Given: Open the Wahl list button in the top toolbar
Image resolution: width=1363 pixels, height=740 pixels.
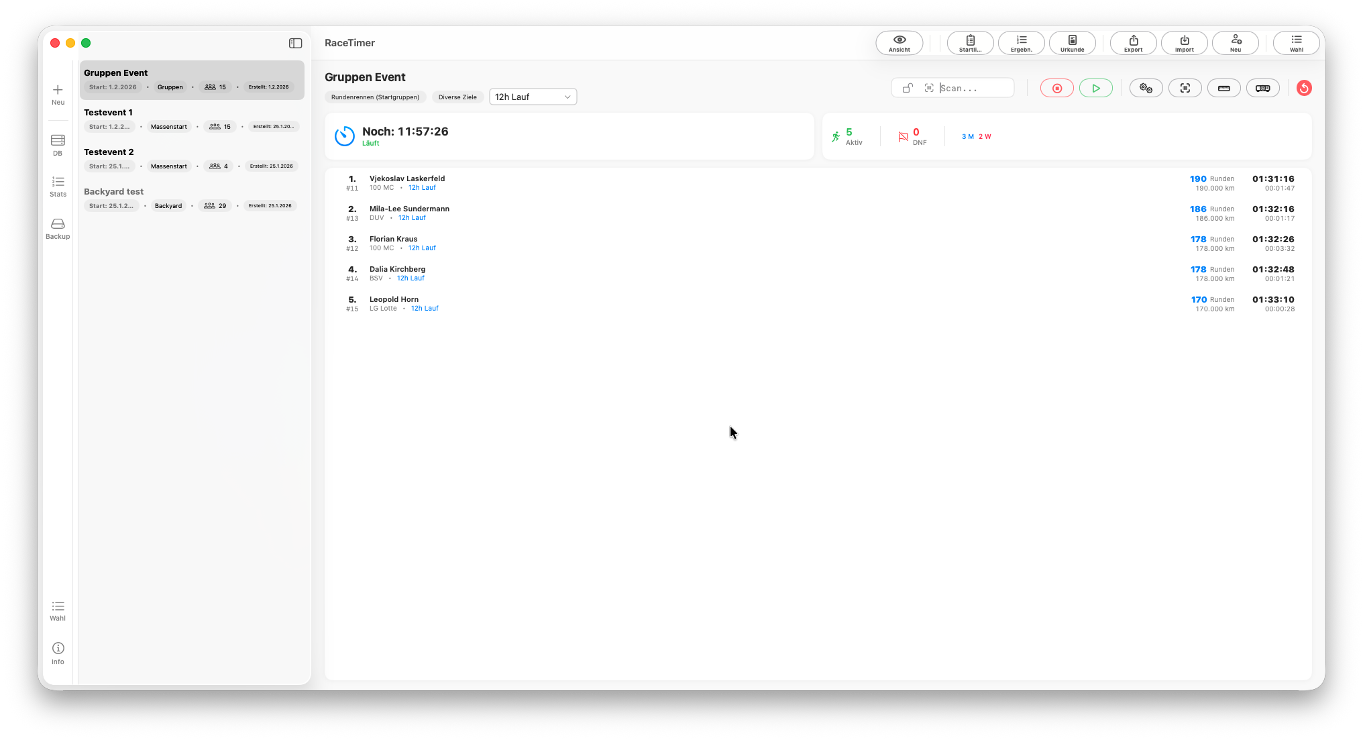Looking at the screenshot, I should (x=1296, y=43).
